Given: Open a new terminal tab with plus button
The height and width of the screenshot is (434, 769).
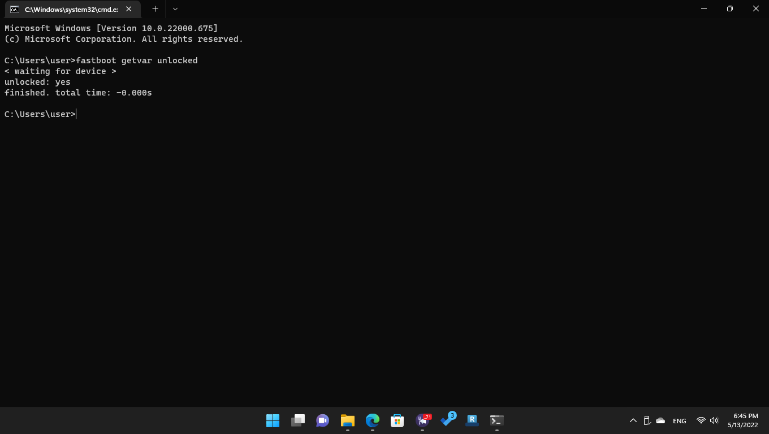Looking at the screenshot, I should [x=155, y=9].
